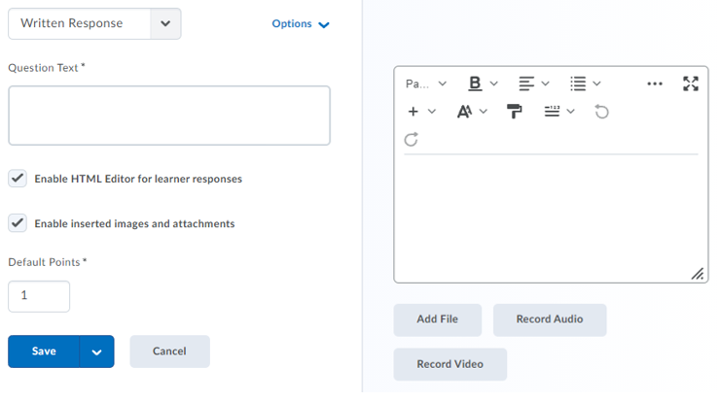
Task: Open the paragraph format dropdown
Action: coord(426,84)
